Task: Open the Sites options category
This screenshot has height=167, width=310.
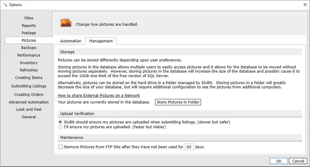Action: [29, 18]
